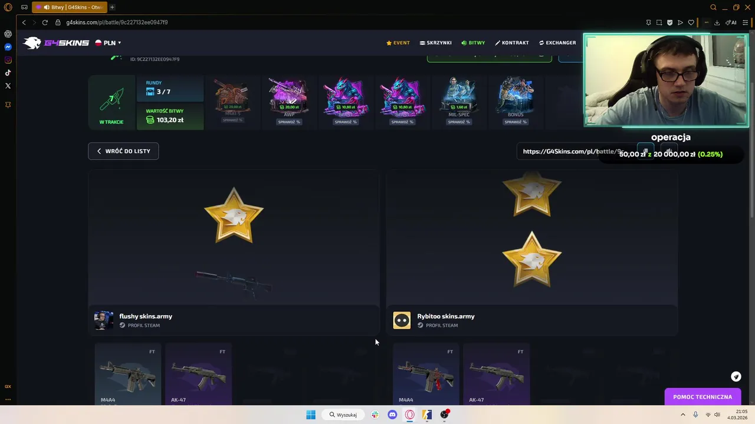Open the Windows Start menu
755x424 pixels.
point(311,415)
